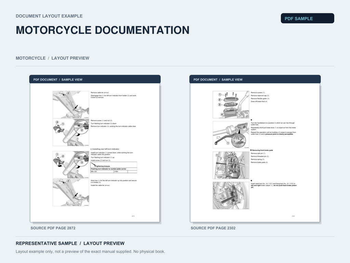Click the REPRESENTATIVE SAMPLE / LAYOUT PREVIEW heading
Viewport: 350px width, 263px height.
[x=70, y=243]
